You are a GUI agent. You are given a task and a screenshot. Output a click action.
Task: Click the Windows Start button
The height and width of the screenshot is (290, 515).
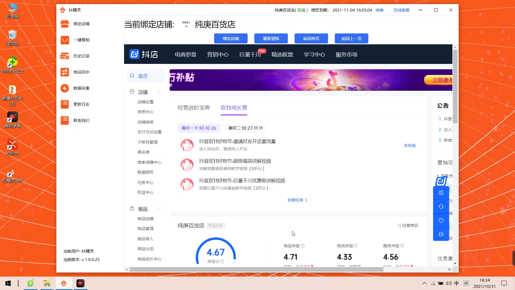pyautogui.click(x=8, y=283)
